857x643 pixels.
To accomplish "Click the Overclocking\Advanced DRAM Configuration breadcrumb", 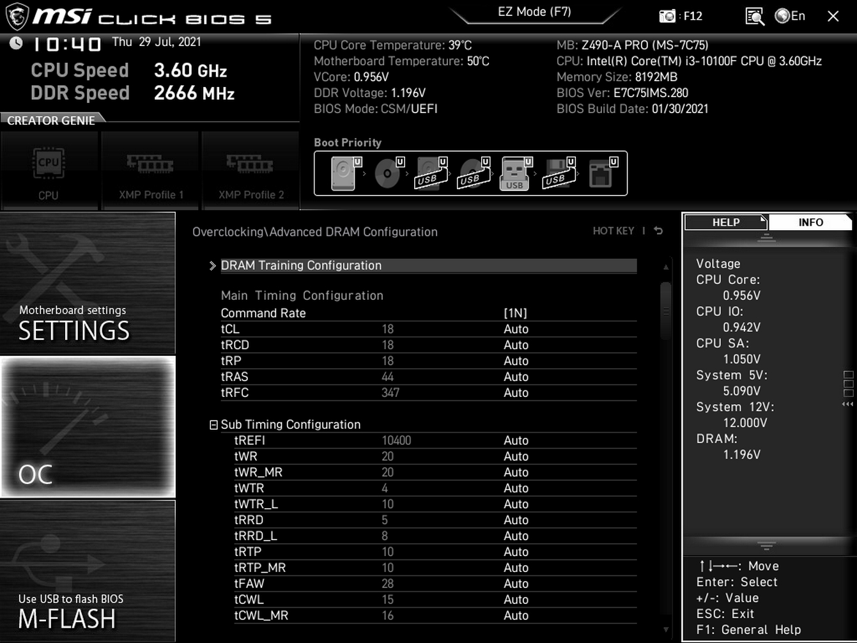I will click(x=315, y=232).
